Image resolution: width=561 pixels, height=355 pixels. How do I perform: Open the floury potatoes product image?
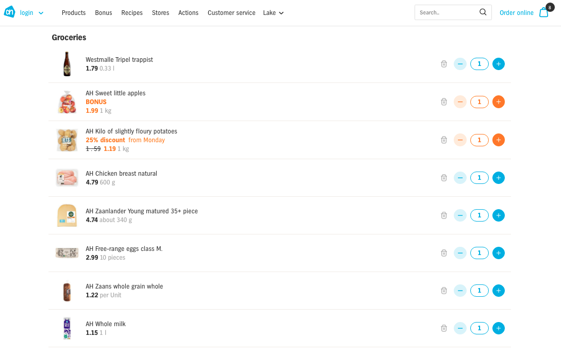(x=67, y=140)
